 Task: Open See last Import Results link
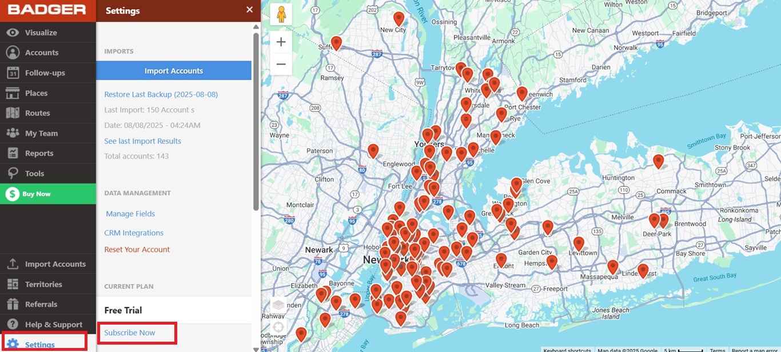coord(142,141)
